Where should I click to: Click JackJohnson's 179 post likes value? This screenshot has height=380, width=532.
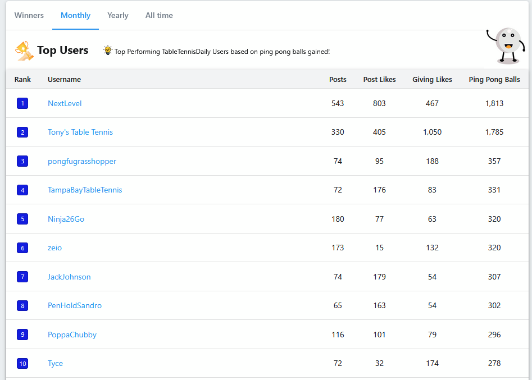click(x=379, y=277)
